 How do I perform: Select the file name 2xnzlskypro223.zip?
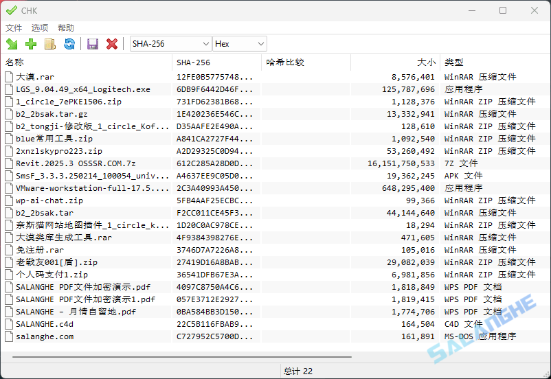tap(59, 151)
